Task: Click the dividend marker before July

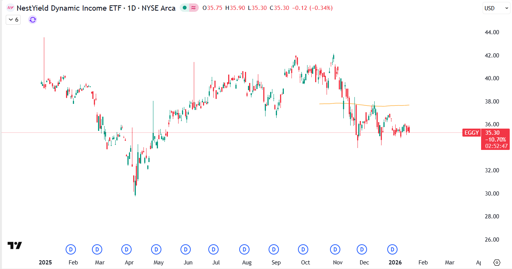Action: pos(214,250)
